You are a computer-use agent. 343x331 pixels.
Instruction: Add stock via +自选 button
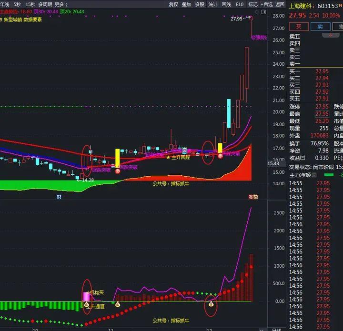click(266, 4)
